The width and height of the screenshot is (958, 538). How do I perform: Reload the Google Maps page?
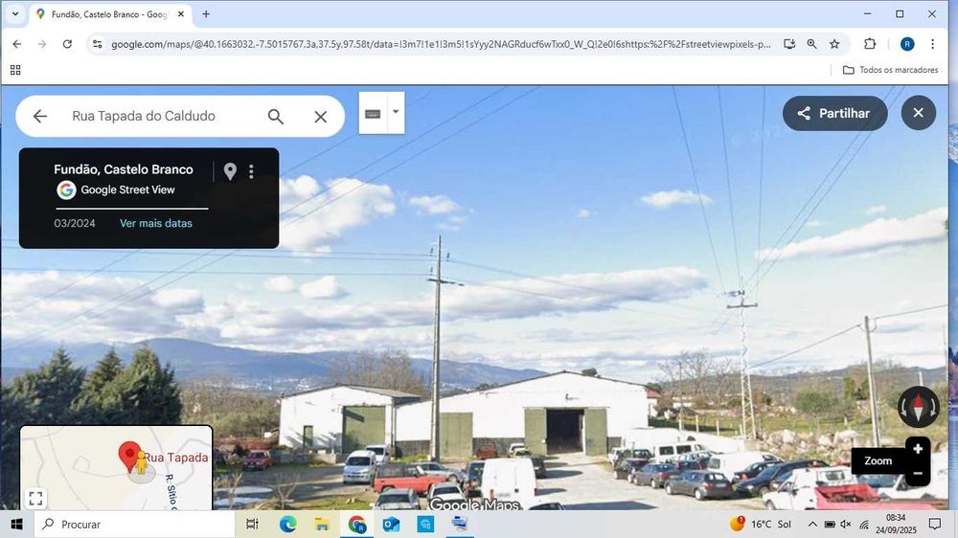tap(67, 44)
